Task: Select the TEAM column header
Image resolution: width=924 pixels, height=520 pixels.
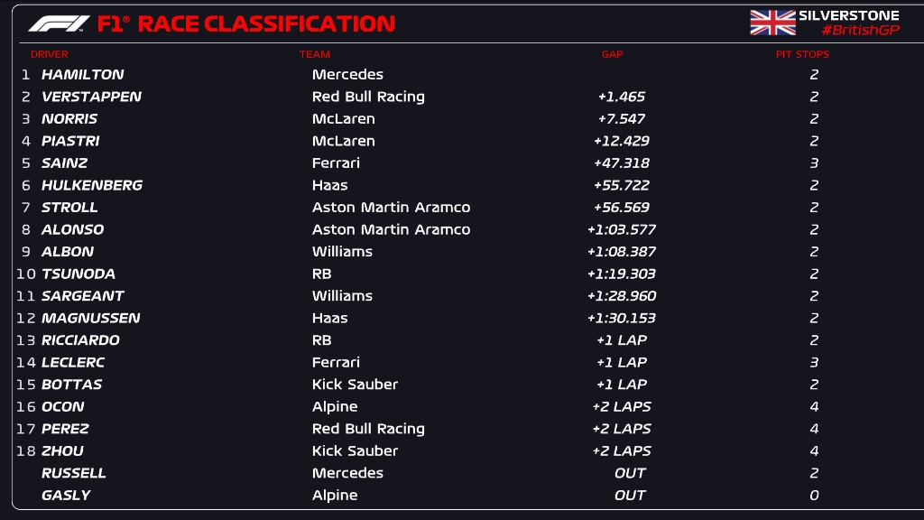Action: pyautogui.click(x=315, y=54)
